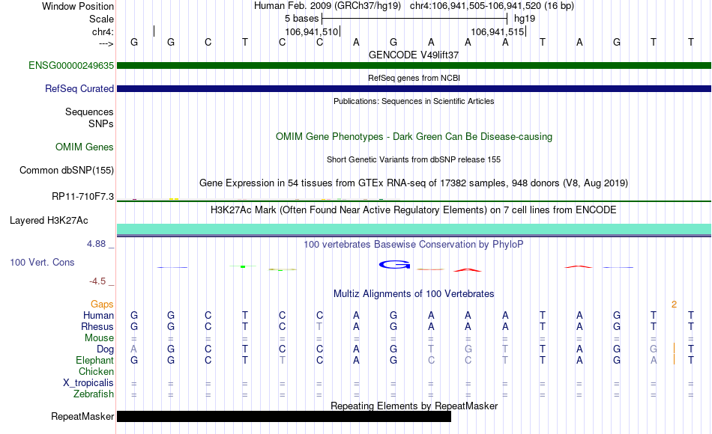This screenshot has height=434, width=712.
Task: Click the orange insertion bar in Elephant row
Action: (x=675, y=360)
